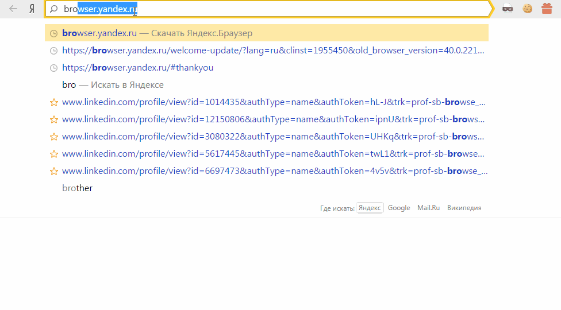Click history clock icon for welcome-update URL
The image size is (561, 310).
[x=53, y=51]
